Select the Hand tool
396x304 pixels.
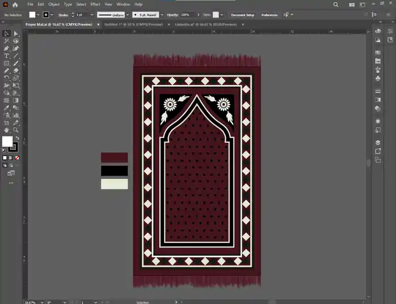tap(7, 130)
